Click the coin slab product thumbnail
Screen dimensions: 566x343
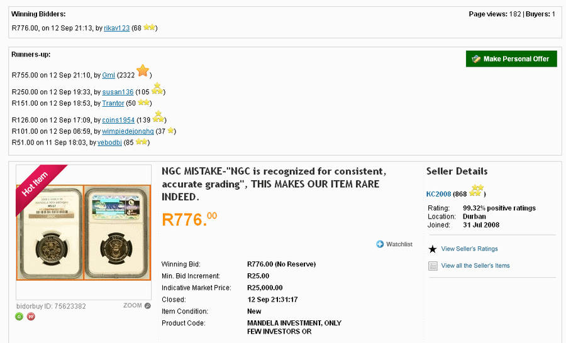pyautogui.click(x=84, y=232)
